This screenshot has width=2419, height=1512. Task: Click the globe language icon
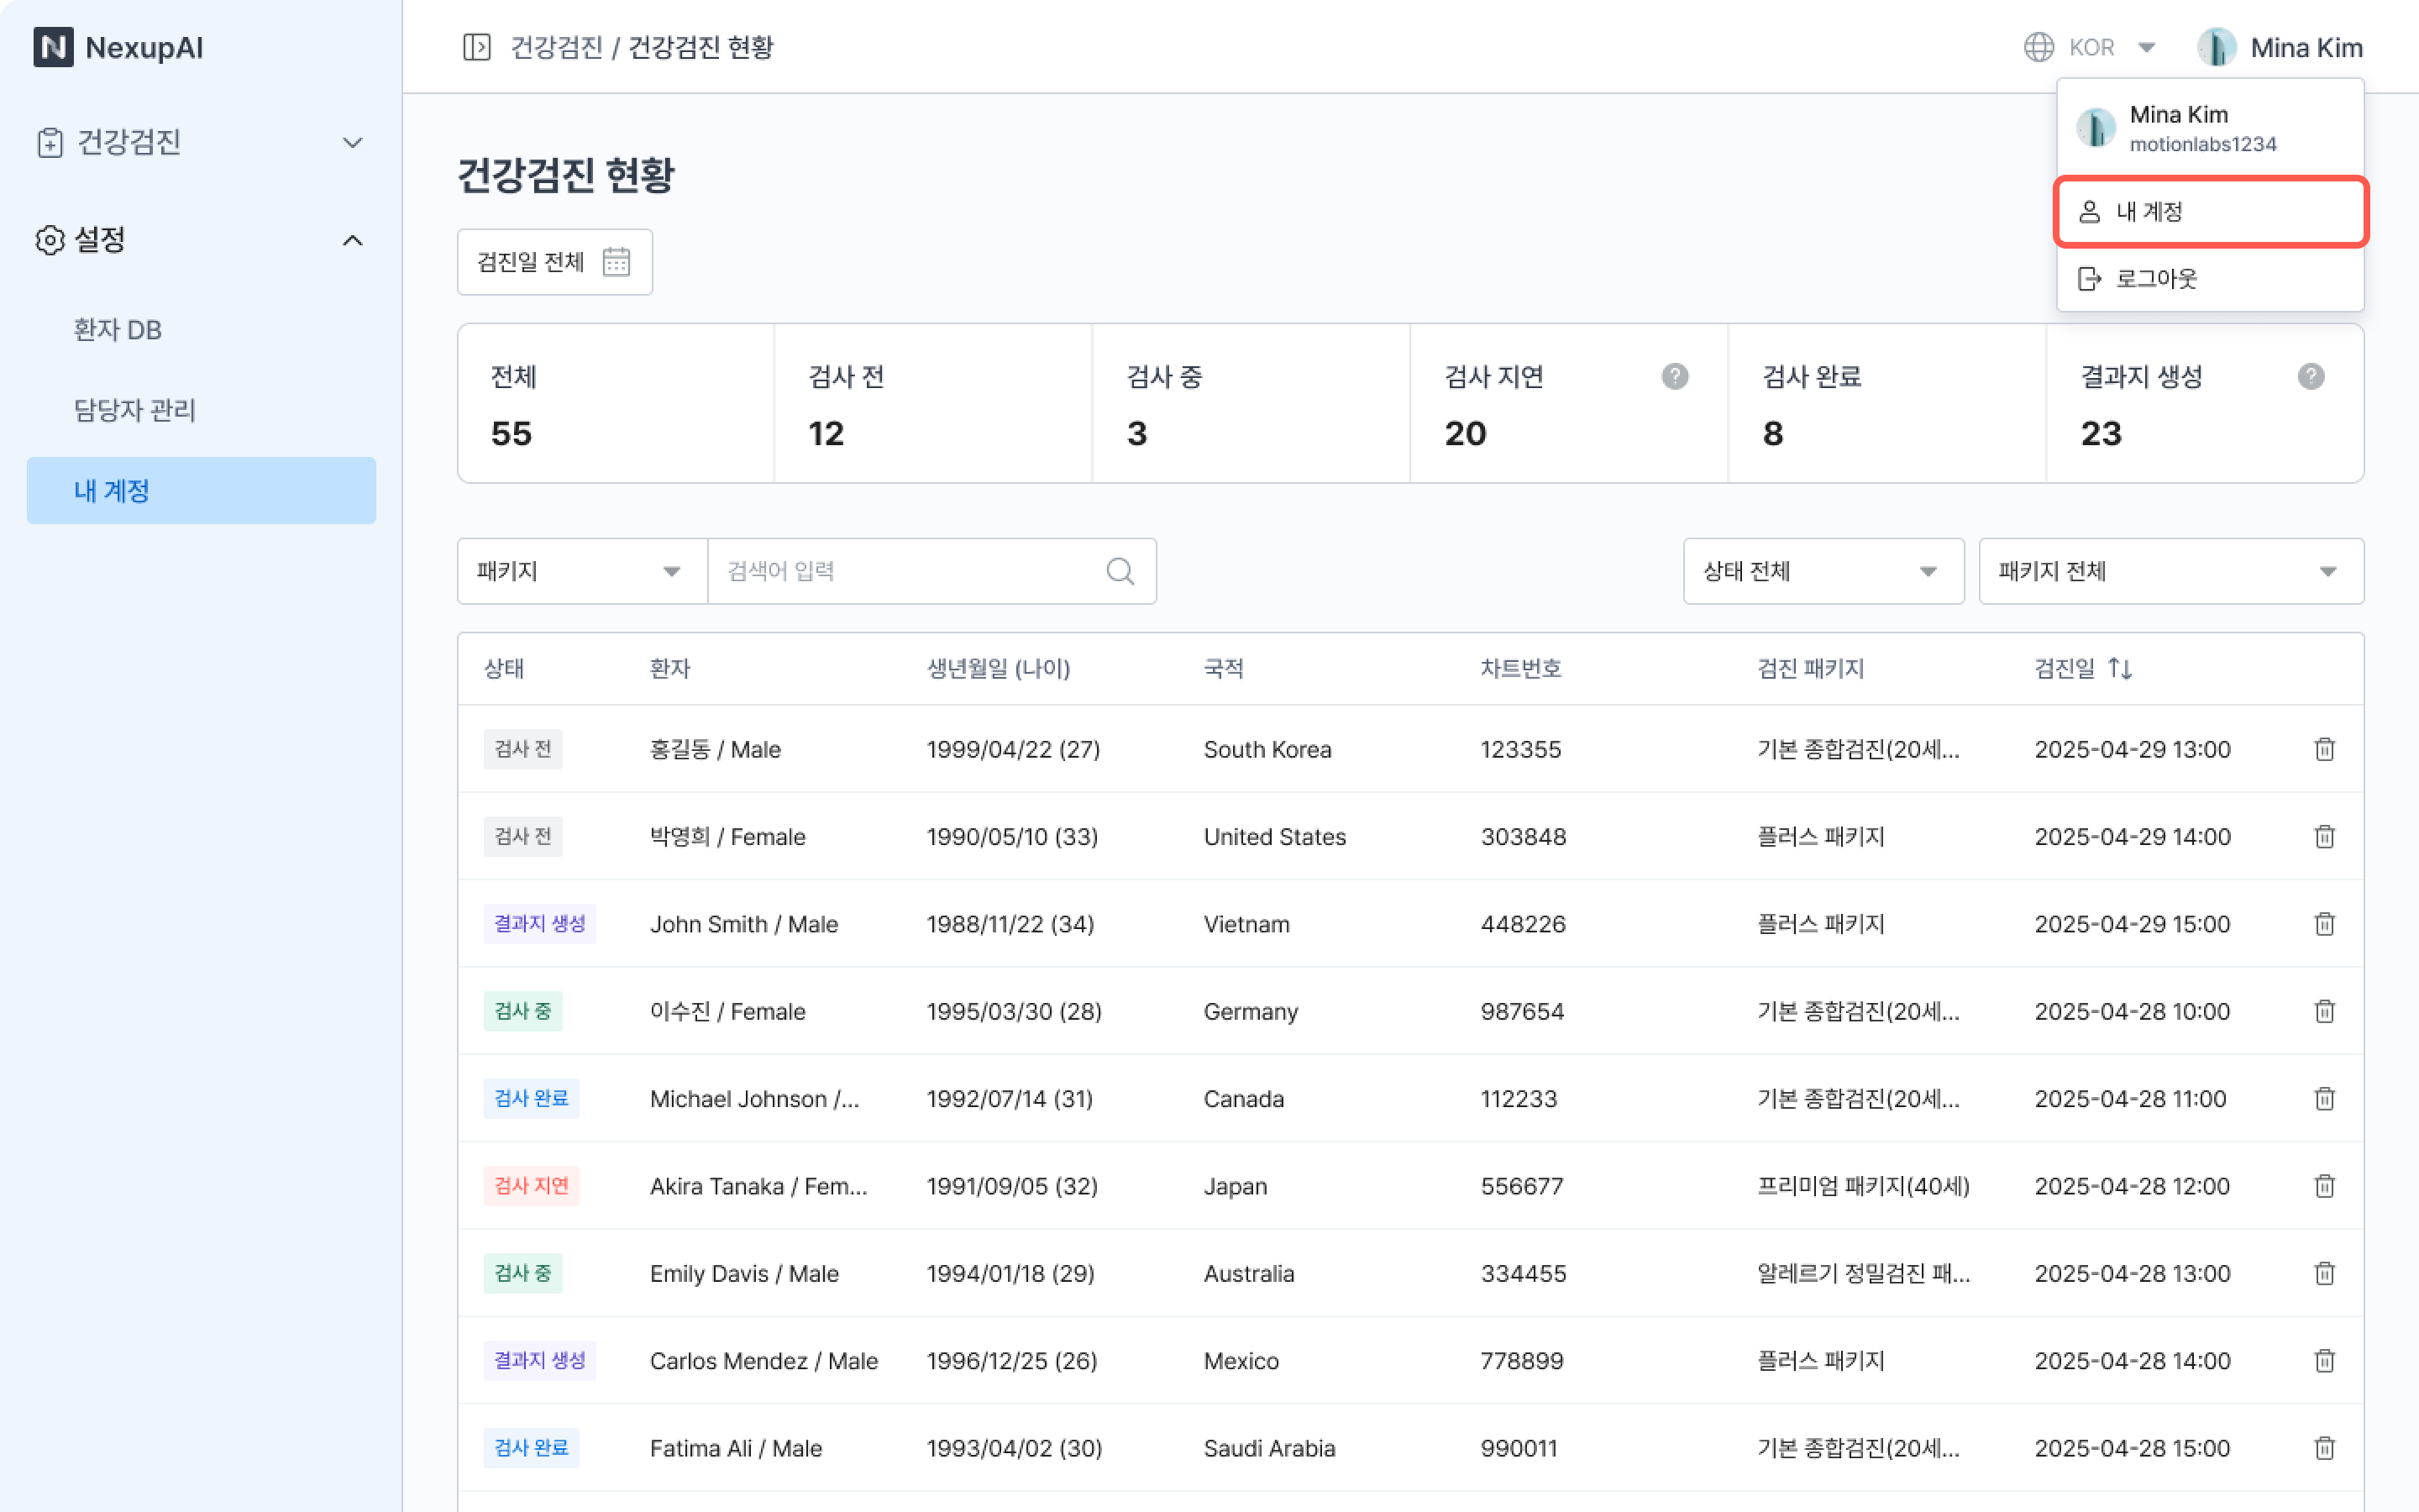pos(2039,47)
